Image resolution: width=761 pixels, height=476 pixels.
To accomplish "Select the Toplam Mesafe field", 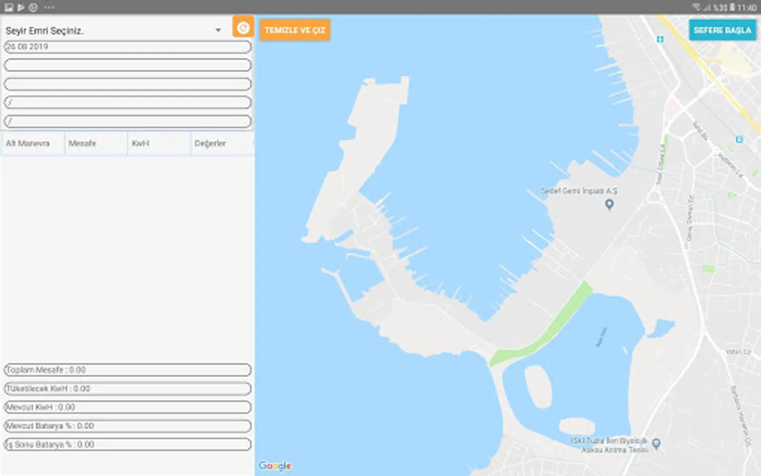I will (x=127, y=370).
